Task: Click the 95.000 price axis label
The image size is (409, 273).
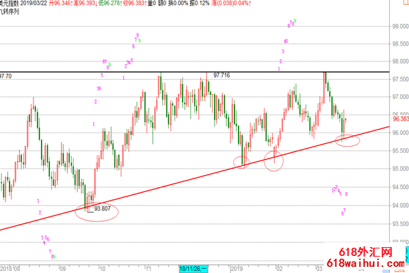Action: coord(400,169)
